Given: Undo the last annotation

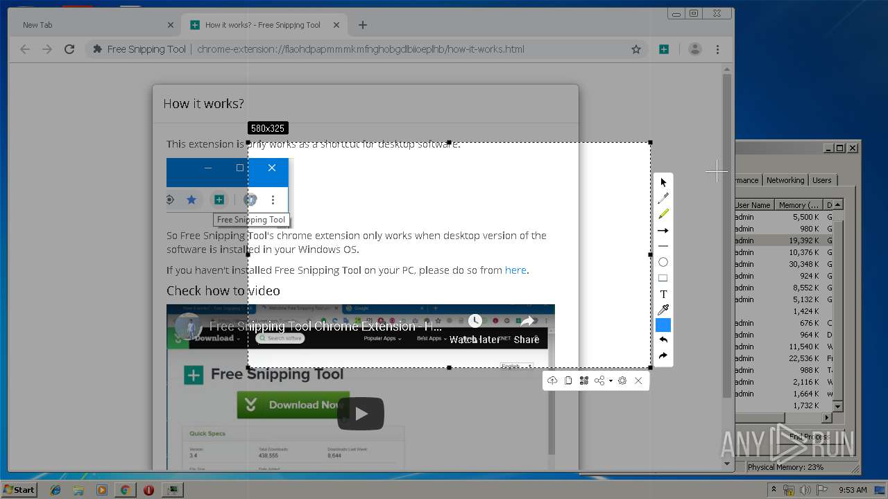Looking at the screenshot, I should [663, 340].
